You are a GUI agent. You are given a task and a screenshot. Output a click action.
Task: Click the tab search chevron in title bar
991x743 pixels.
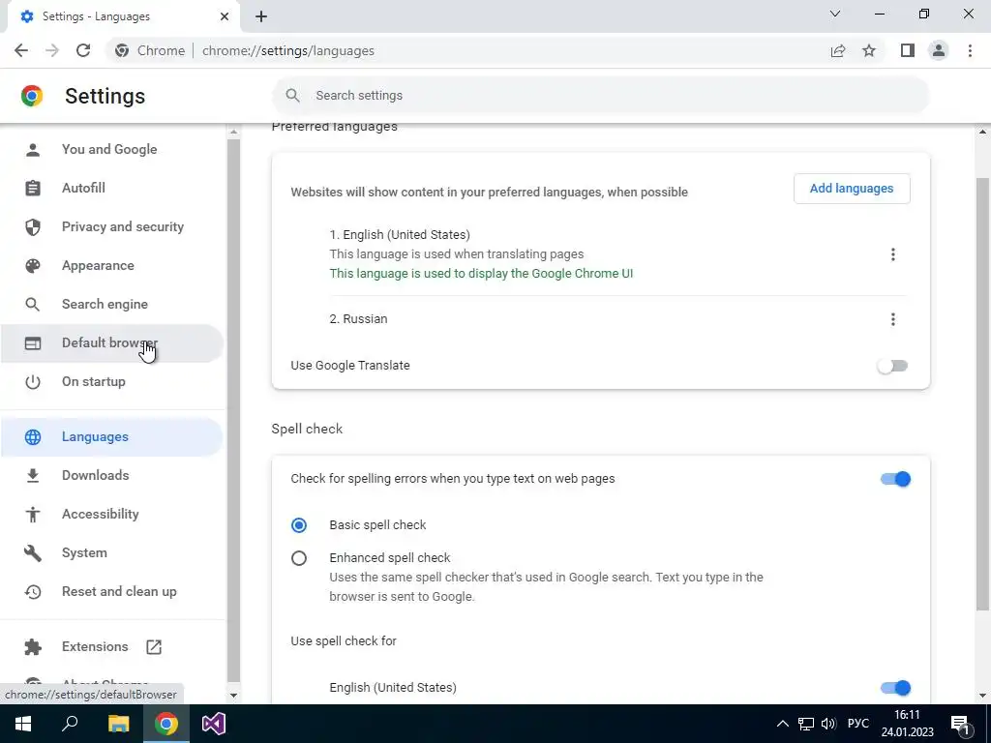pos(835,14)
